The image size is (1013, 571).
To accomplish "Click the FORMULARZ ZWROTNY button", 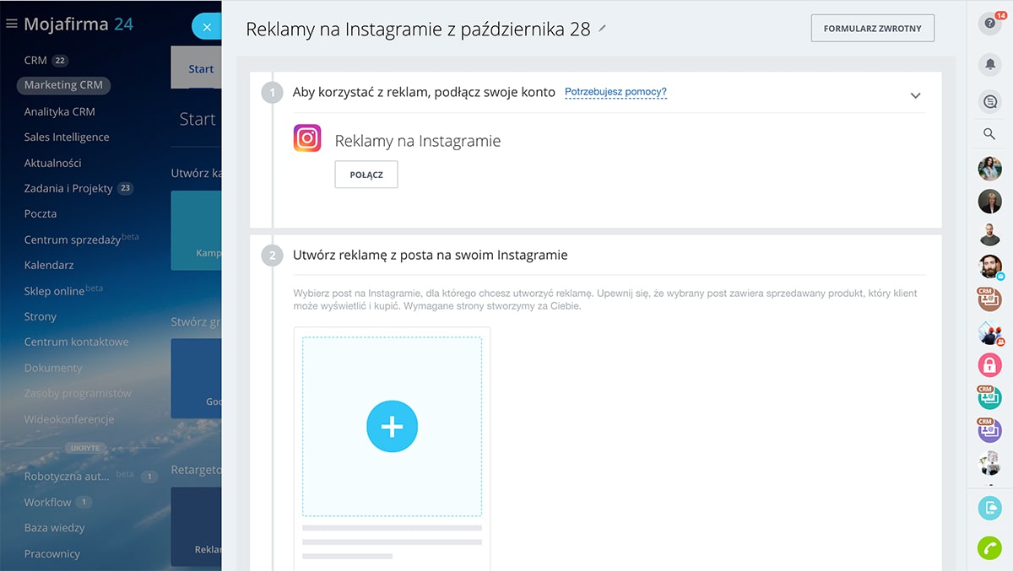I will pyautogui.click(x=872, y=28).
